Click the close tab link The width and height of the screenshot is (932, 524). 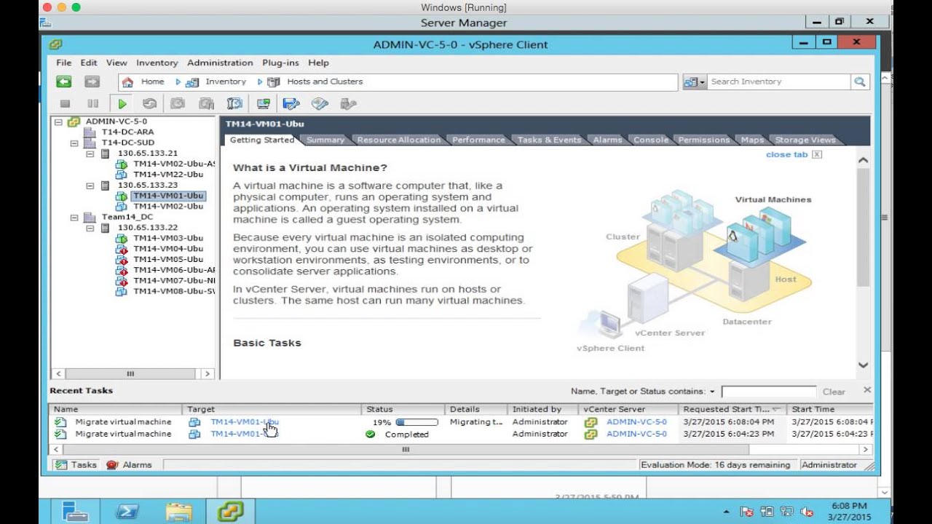click(x=786, y=154)
